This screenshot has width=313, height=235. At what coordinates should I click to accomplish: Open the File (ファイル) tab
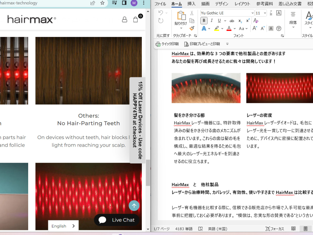pyautogui.click(x=160, y=4)
